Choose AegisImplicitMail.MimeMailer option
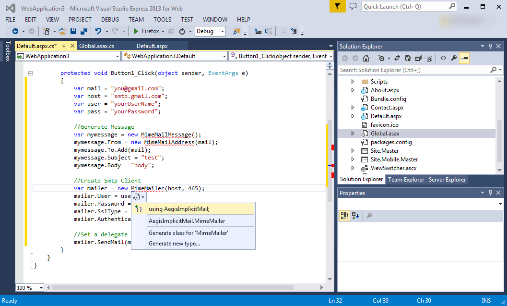The image size is (507, 306). (x=193, y=221)
